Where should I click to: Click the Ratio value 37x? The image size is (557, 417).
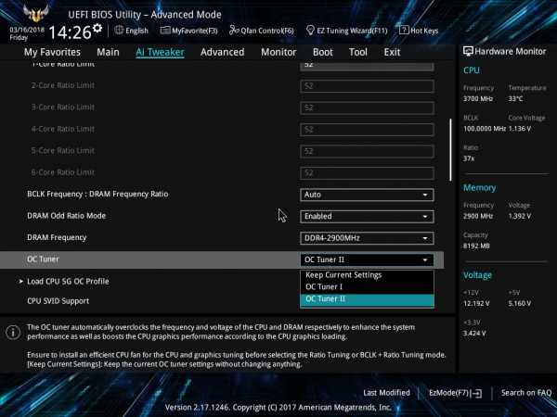point(469,158)
